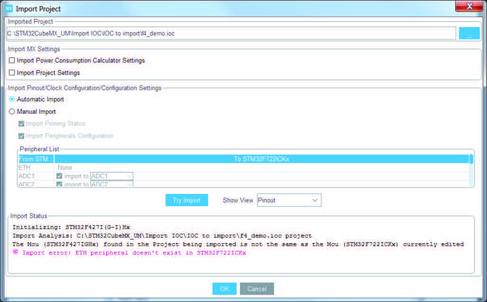Toggle the ADC1 import to checkbox
Viewport: 487px width, 302px height.
[x=59, y=176]
